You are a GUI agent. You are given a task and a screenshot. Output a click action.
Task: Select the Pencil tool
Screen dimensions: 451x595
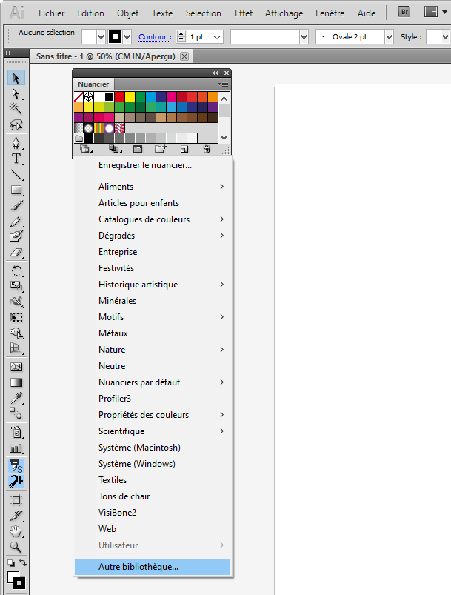pyautogui.click(x=16, y=221)
